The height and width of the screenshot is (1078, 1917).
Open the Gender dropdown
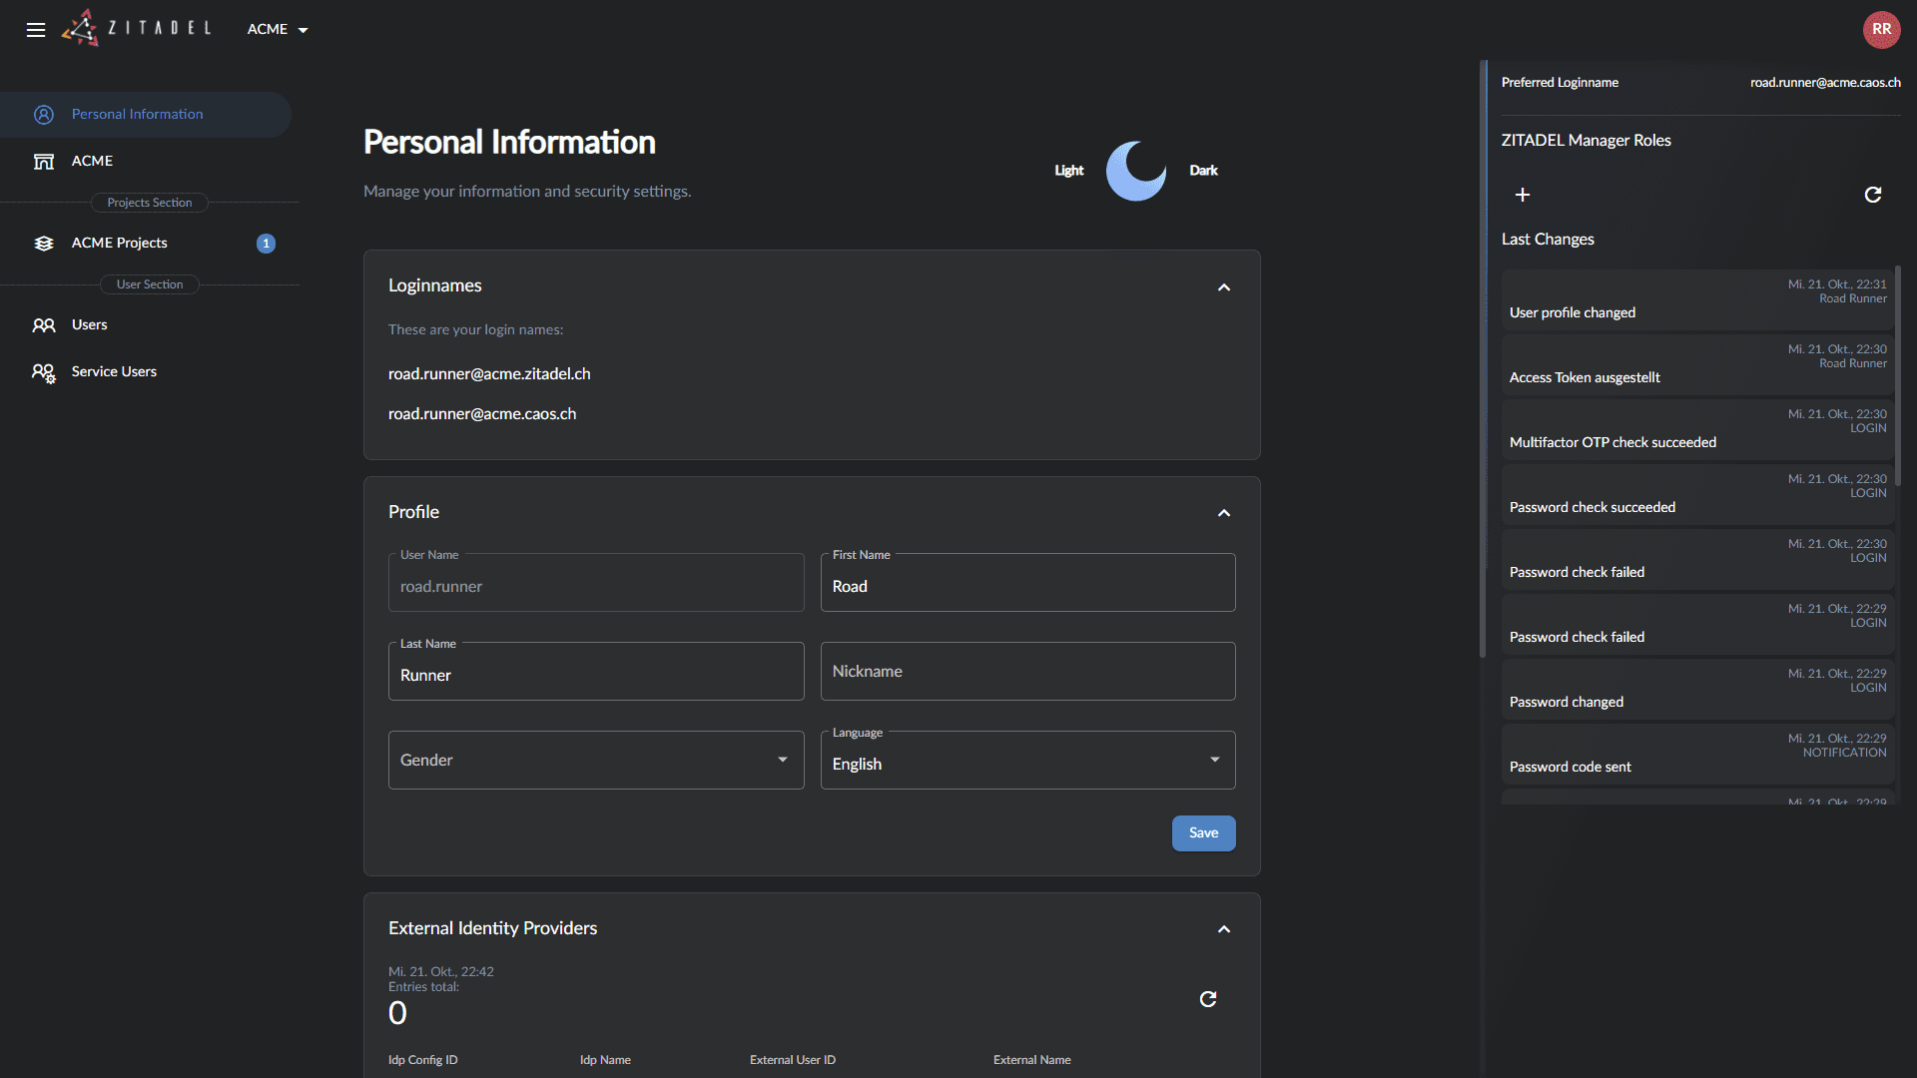pos(596,761)
